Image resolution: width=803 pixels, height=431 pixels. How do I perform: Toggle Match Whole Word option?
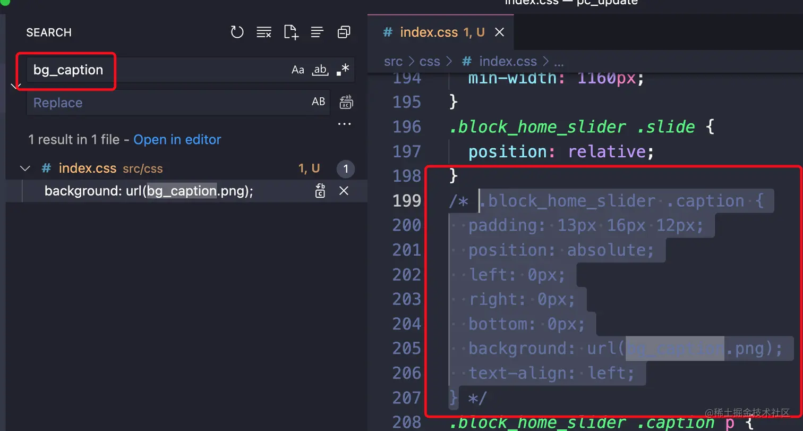pyautogui.click(x=320, y=70)
